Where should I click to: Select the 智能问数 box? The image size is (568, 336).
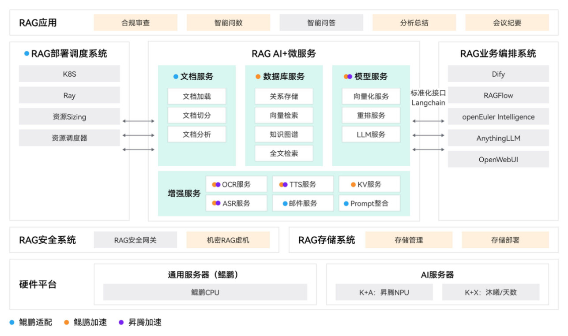229,22
